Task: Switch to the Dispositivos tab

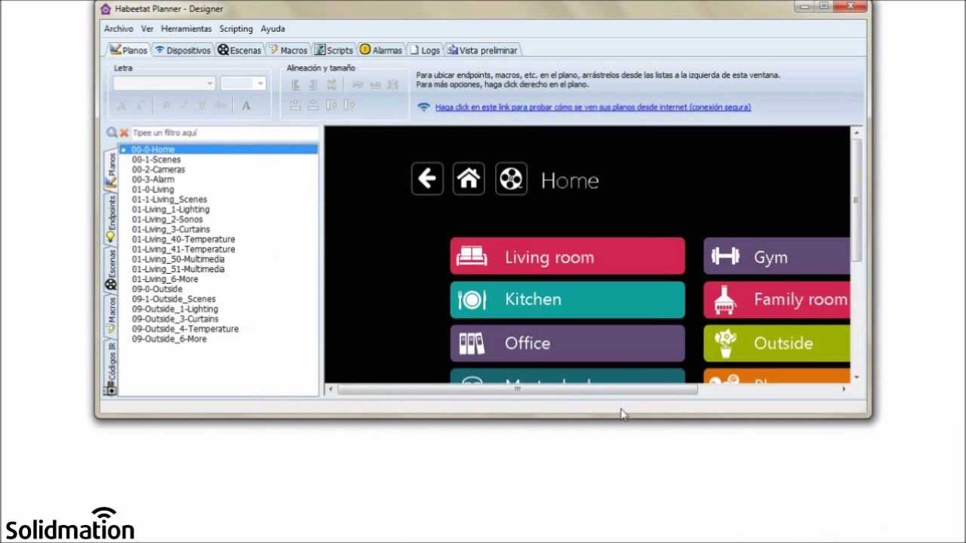Action: pos(182,51)
